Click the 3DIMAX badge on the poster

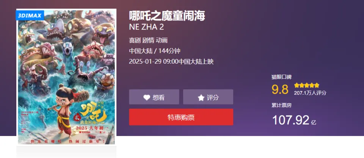click(30, 16)
